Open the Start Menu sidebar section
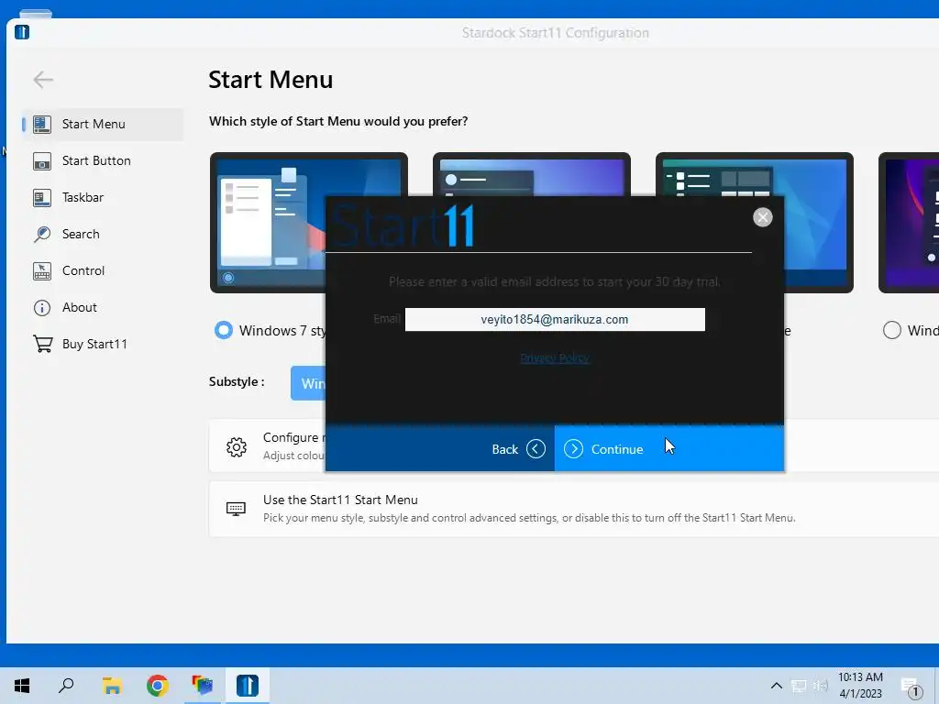Image resolution: width=939 pixels, height=704 pixels. [x=103, y=125]
